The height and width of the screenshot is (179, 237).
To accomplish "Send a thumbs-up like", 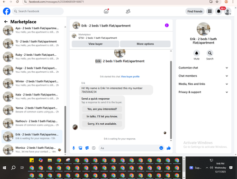I will (x=169, y=148).
